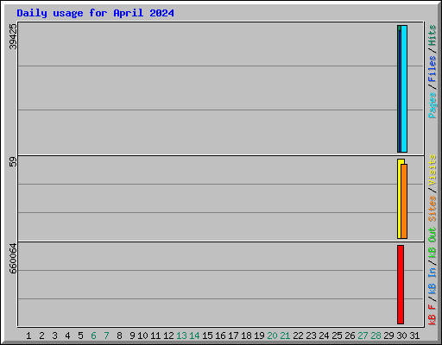442x345 pixels.
Task: Click day 1 on the x-axis
Action: [28, 336]
